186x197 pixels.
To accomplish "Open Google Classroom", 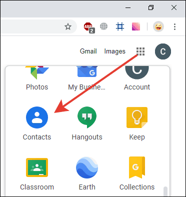I will pyautogui.click(x=37, y=167).
